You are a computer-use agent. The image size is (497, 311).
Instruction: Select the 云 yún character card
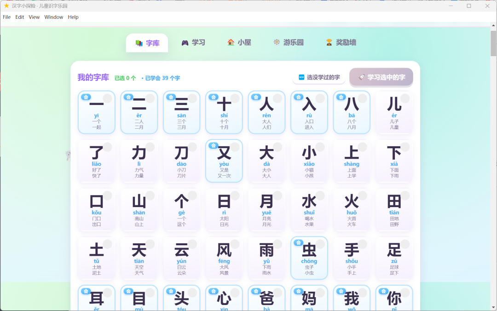click(182, 258)
